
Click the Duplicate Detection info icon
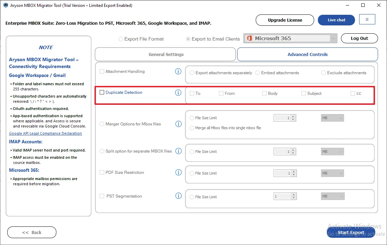tap(178, 92)
